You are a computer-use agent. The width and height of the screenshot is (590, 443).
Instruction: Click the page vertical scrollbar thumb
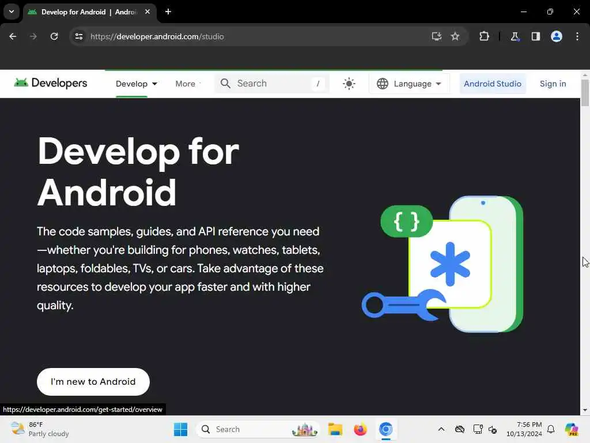point(585,93)
